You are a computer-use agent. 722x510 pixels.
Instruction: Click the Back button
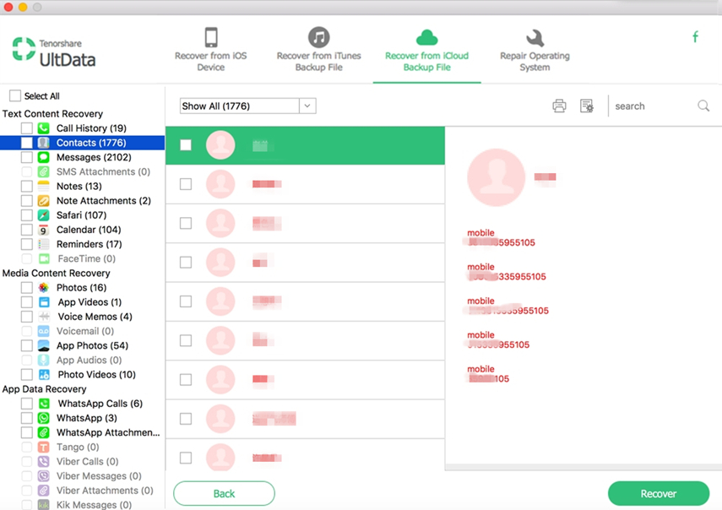(x=225, y=493)
